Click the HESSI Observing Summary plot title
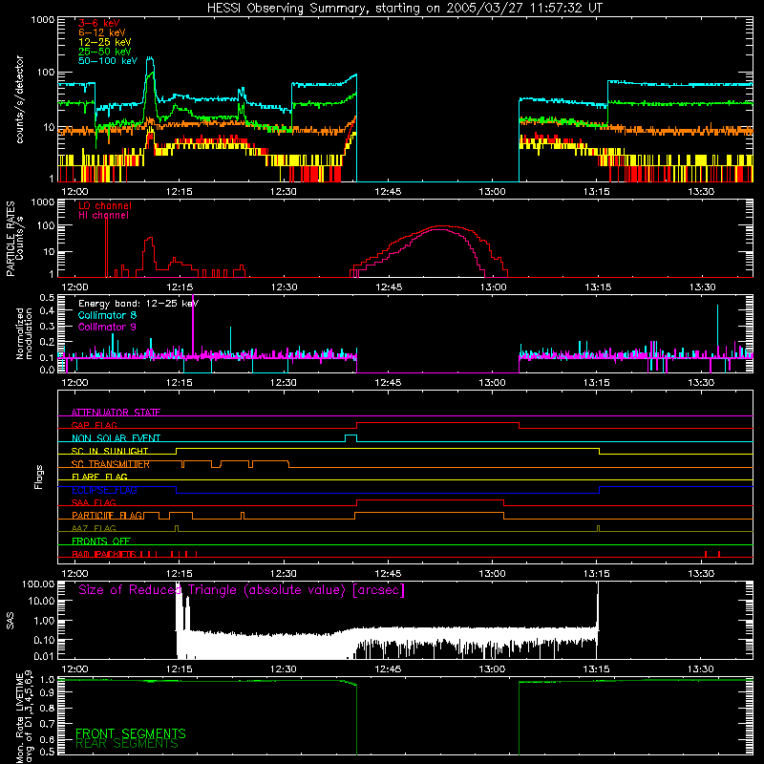Screen dimensions: 764x764 404,9
